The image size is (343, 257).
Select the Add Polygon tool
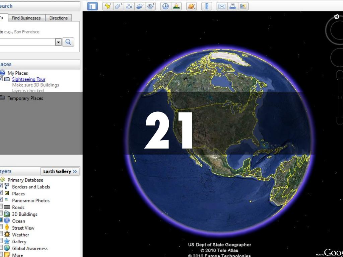(x=119, y=6)
